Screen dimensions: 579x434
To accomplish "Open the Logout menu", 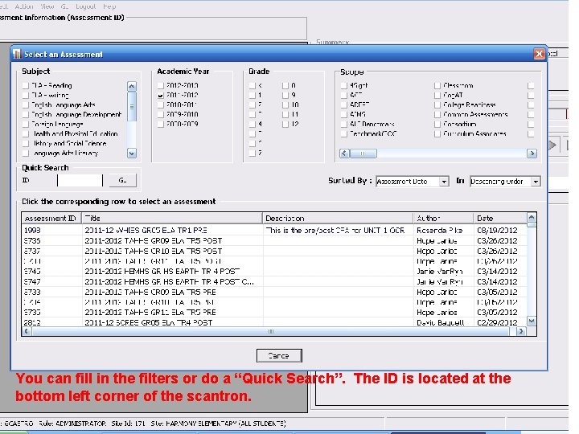I will coord(85,6).
